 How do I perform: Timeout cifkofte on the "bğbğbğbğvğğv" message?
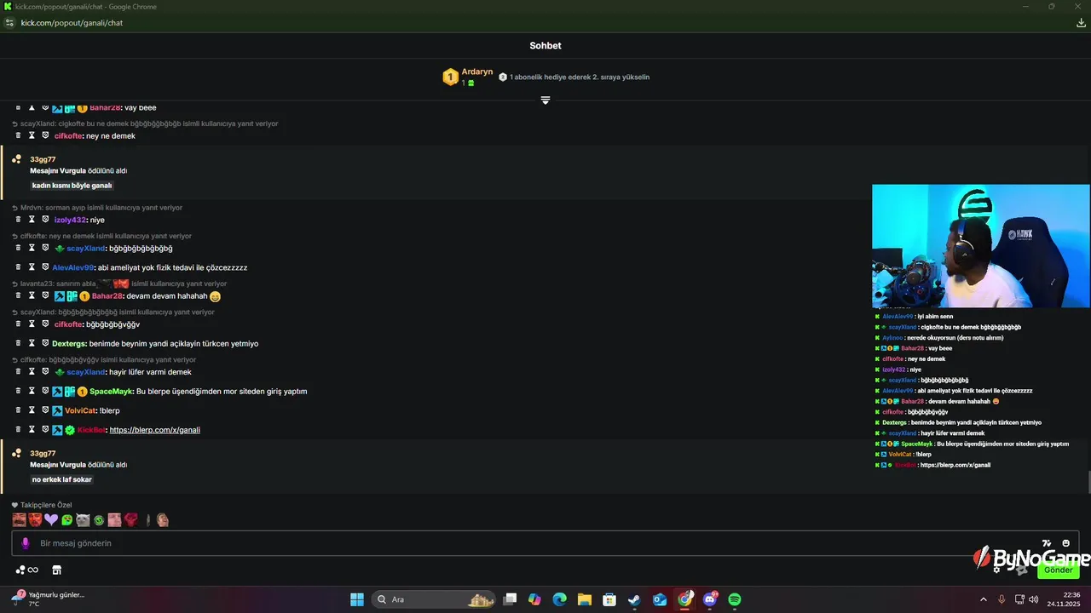32,324
